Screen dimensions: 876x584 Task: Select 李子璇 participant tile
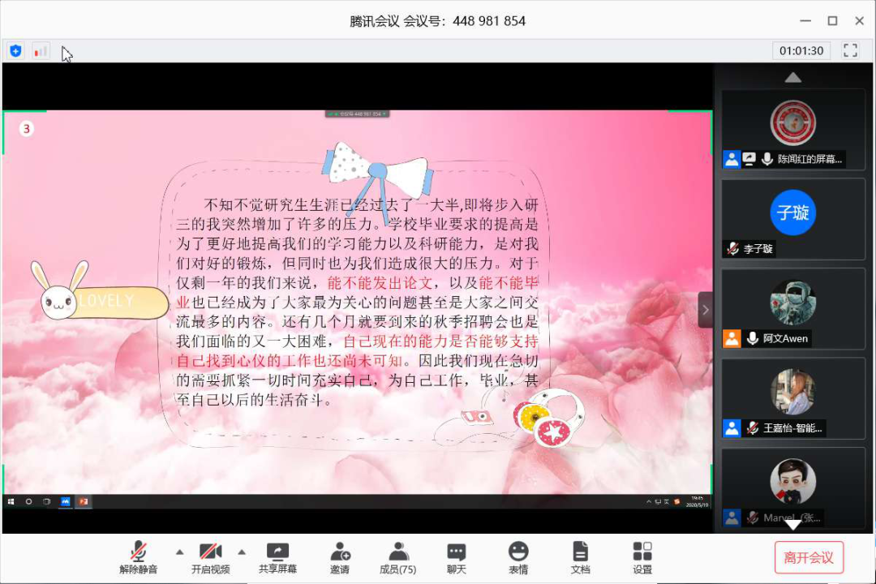pyautogui.click(x=792, y=219)
